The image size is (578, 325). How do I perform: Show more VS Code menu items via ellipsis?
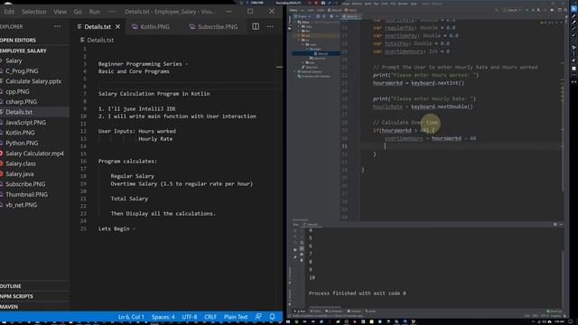[x=112, y=12]
